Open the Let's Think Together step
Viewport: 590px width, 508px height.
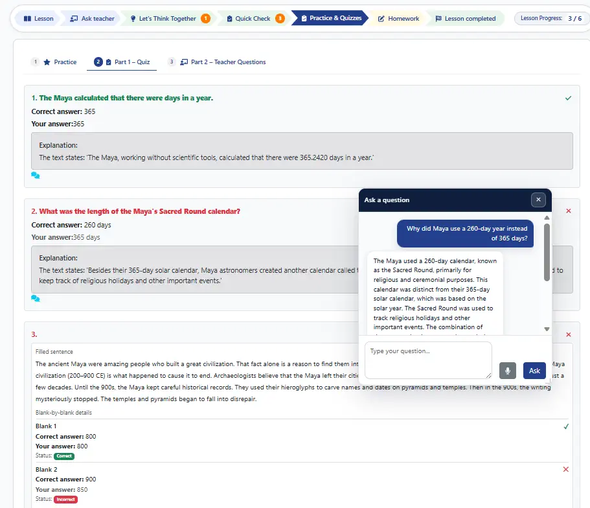click(x=168, y=18)
